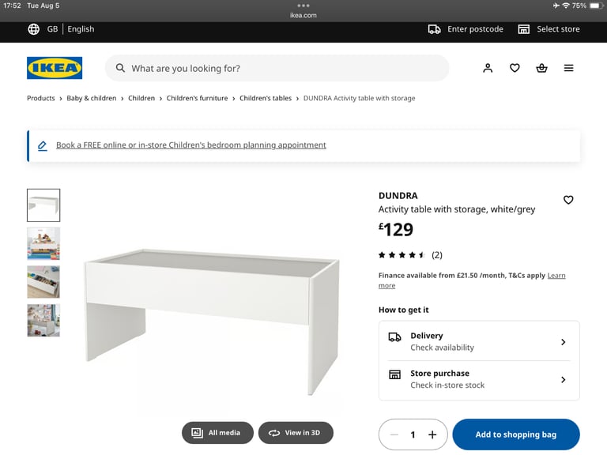Increase quantity with plus button

tap(432, 435)
